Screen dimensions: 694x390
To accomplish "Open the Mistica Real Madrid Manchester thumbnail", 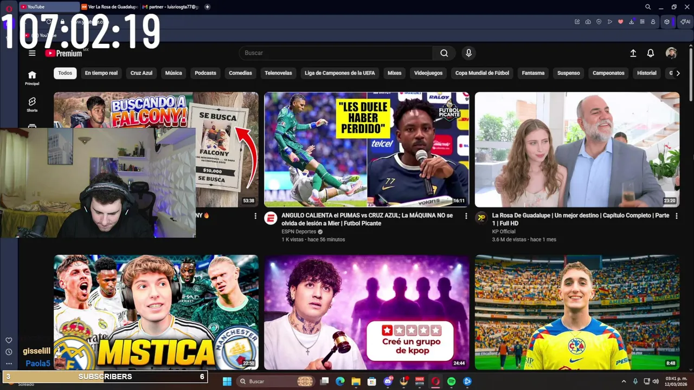I will tap(156, 313).
